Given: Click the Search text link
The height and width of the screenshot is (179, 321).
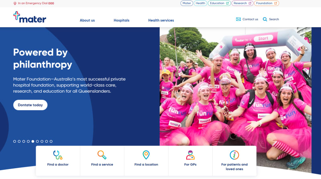Looking at the screenshot, I should [274, 19].
